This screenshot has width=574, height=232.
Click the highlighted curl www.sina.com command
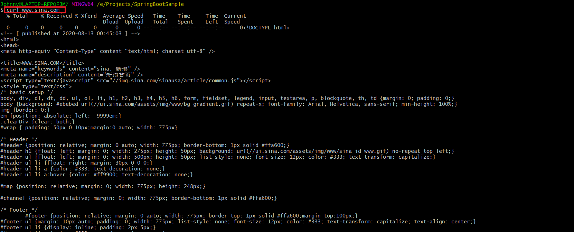(x=33, y=10)
